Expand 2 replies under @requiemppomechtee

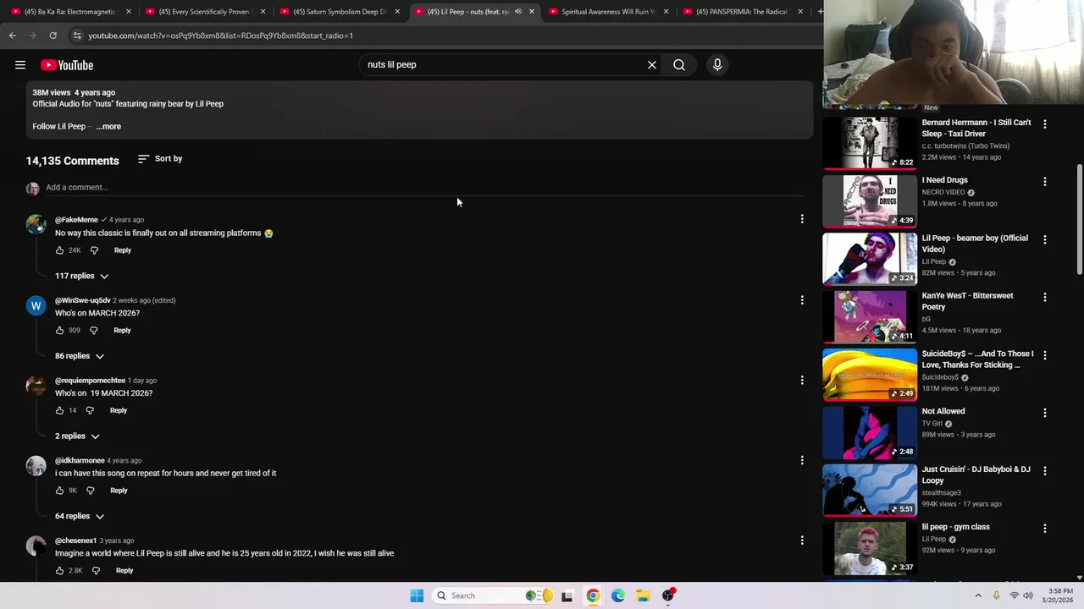tap(77, 436)
